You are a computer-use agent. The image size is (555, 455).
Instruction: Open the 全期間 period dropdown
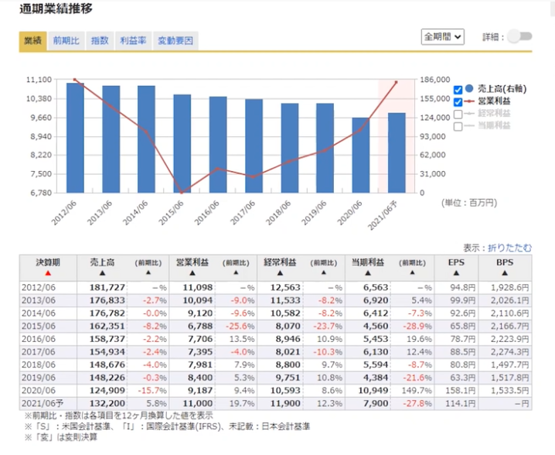(x=443, y=36)
